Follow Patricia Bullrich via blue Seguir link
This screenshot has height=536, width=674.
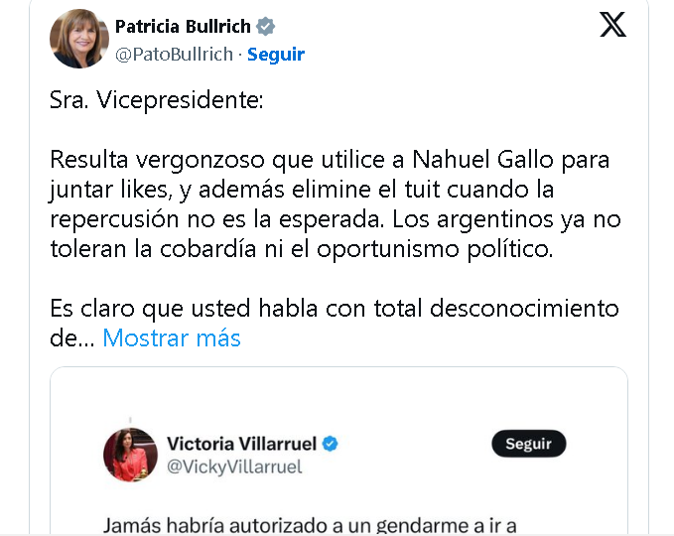click(x=276, y=55)
